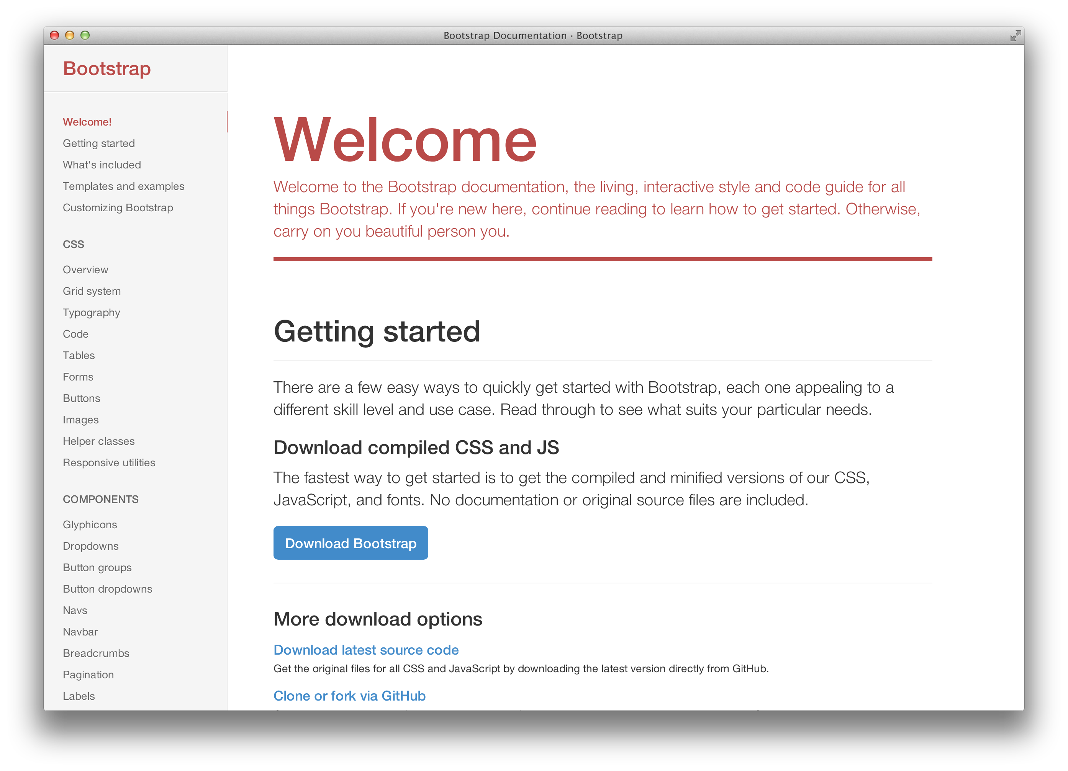
Task: Select Getting started sidebar link
Action: tap(100, 142)
